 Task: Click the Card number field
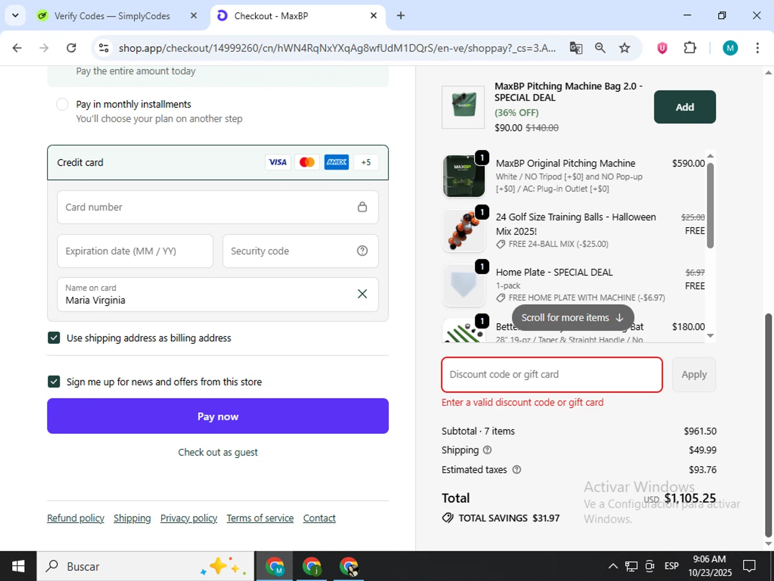218,207
